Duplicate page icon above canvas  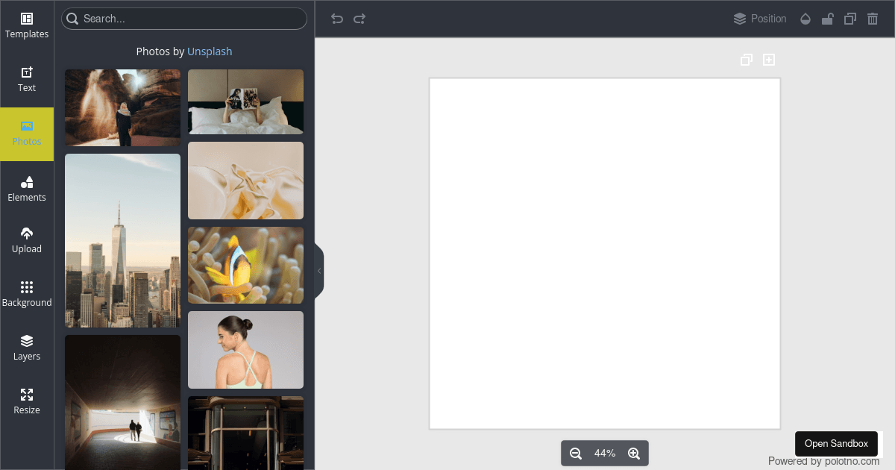click(747, 60)
